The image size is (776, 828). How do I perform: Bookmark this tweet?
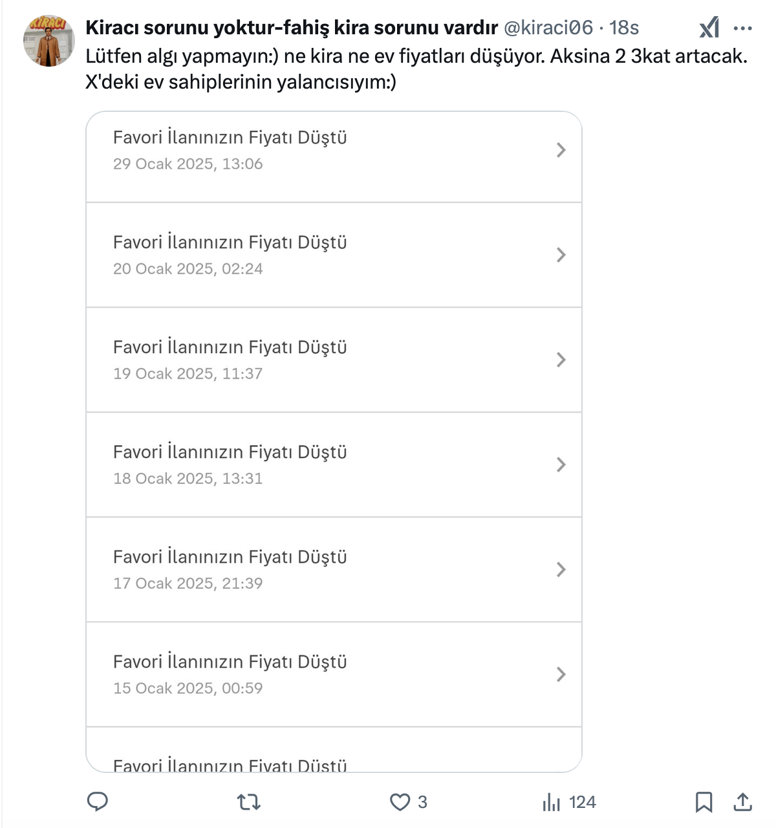pos(704,802)
